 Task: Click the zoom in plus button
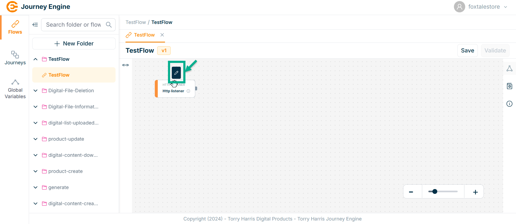point(475,192)
